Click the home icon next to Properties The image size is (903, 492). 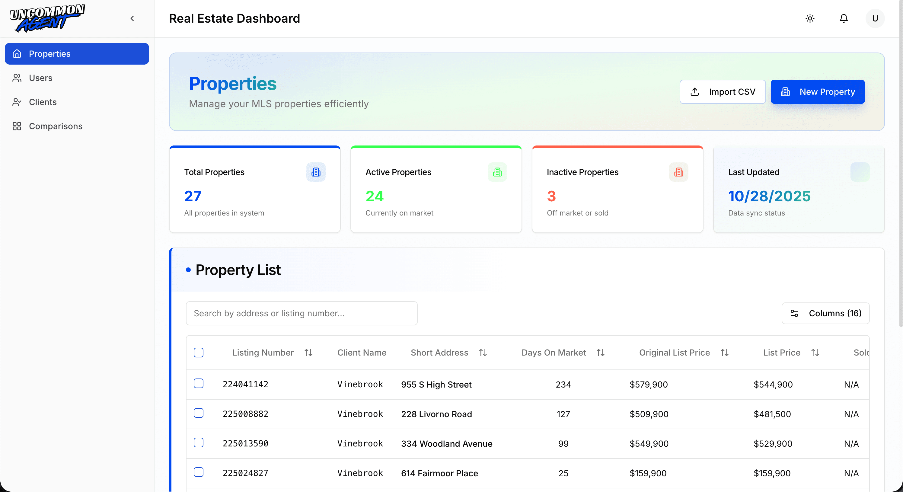pyautogui.click(x=17, y=54)
